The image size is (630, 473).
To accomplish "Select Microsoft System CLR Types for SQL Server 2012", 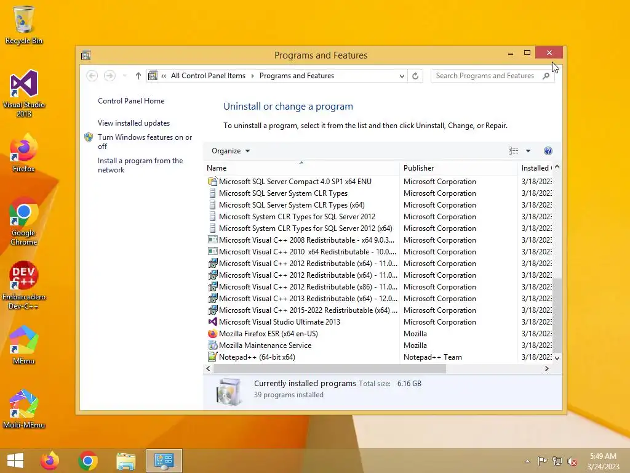I will click(379, 216).
